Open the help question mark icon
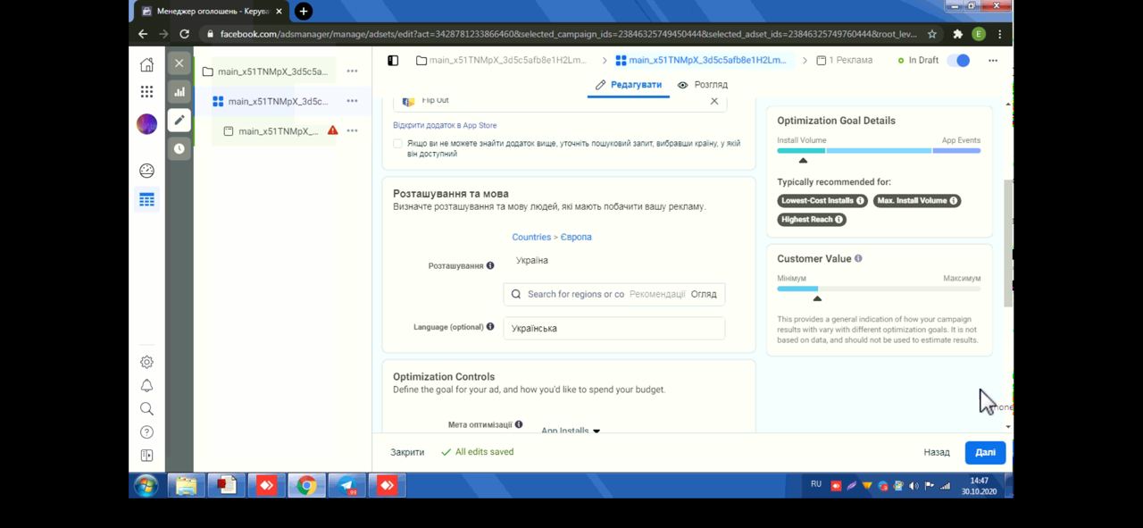This screenshot has height=528, width=1143. tap(146, 432)
